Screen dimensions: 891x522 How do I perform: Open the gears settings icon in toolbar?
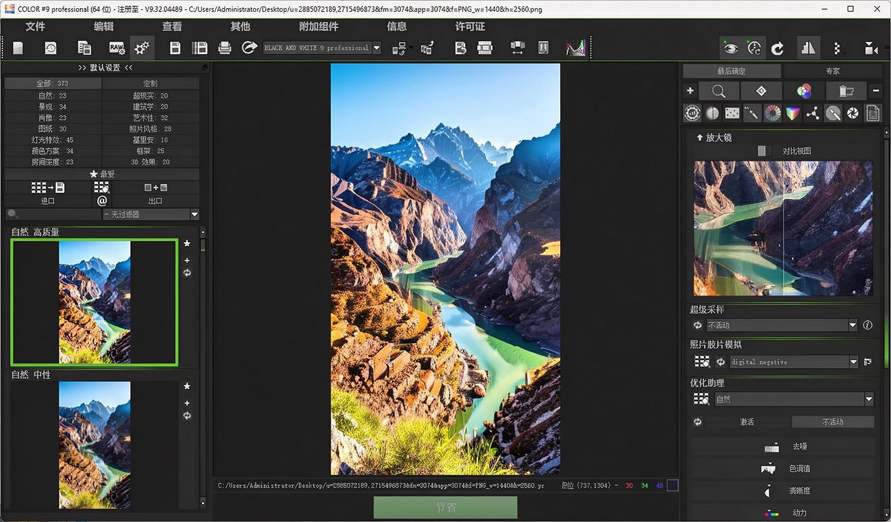pos(142,48)
